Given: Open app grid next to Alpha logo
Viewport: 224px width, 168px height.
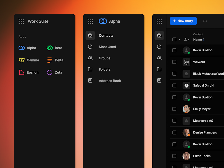Looking at the screenshot, I should point(90,21).
